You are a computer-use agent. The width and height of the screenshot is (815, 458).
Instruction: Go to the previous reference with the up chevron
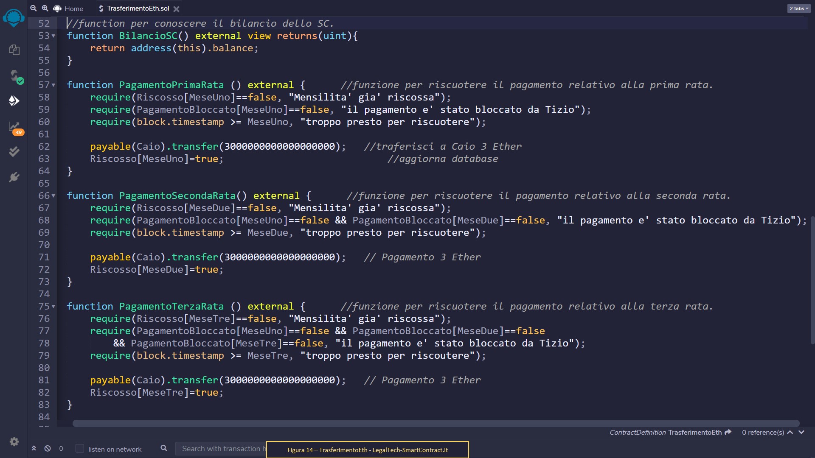[790, 432]
